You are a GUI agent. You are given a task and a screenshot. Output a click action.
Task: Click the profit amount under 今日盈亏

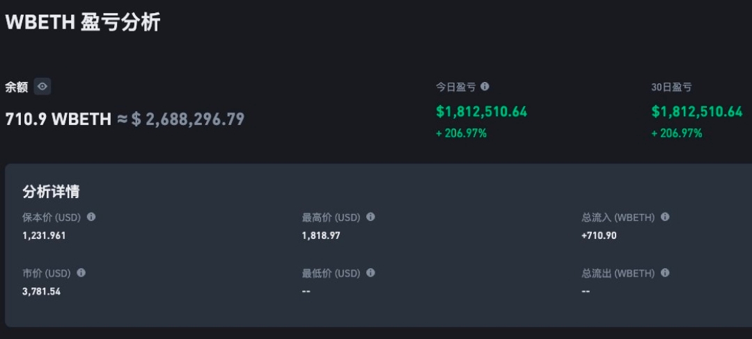click(481, 111)
